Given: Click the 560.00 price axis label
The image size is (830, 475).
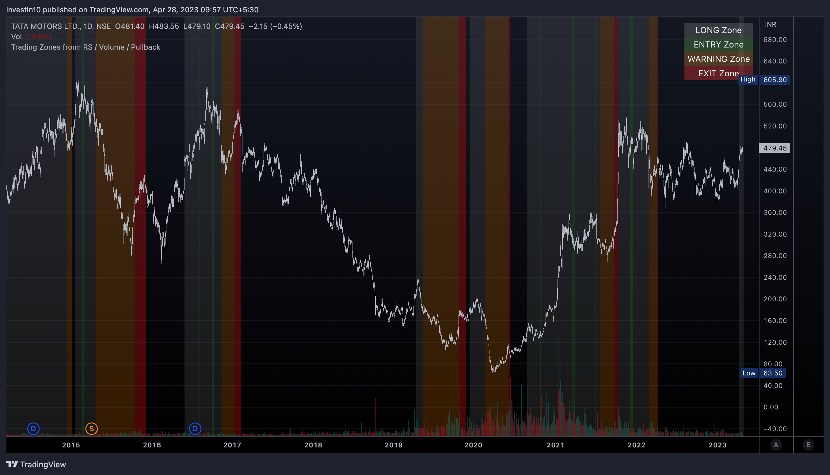Looking at the screenshot, I should coord(775,104).
